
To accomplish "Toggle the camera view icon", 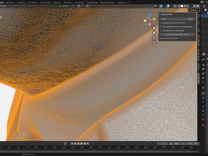I will tap(154, 38).
